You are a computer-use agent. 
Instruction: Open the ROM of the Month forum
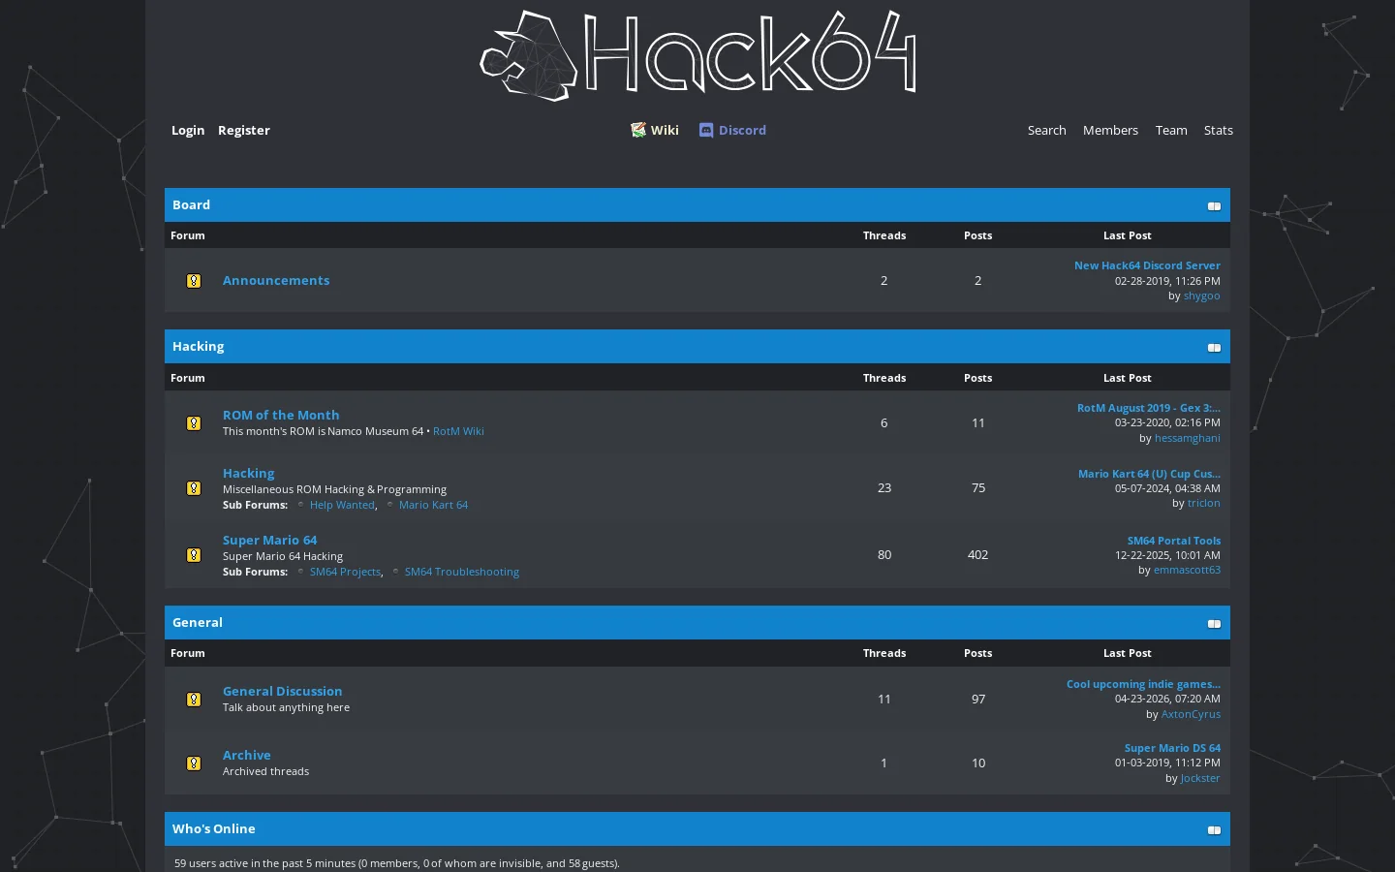281,415
